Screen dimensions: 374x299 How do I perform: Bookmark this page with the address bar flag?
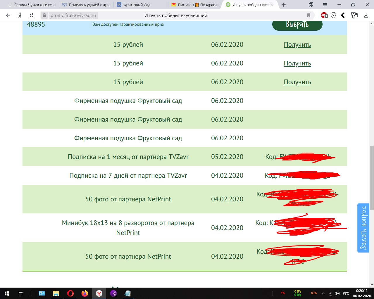(309, 15)
